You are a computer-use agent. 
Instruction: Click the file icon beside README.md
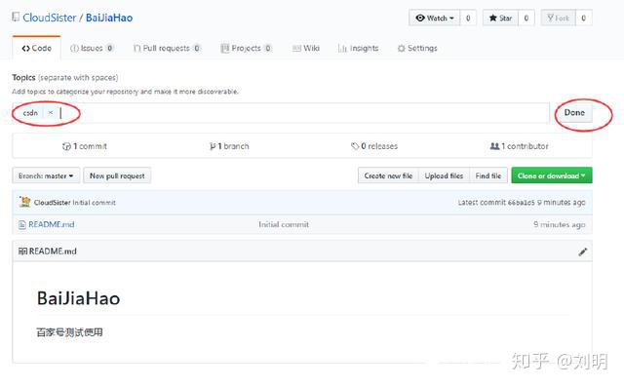[x=22, y=225]
